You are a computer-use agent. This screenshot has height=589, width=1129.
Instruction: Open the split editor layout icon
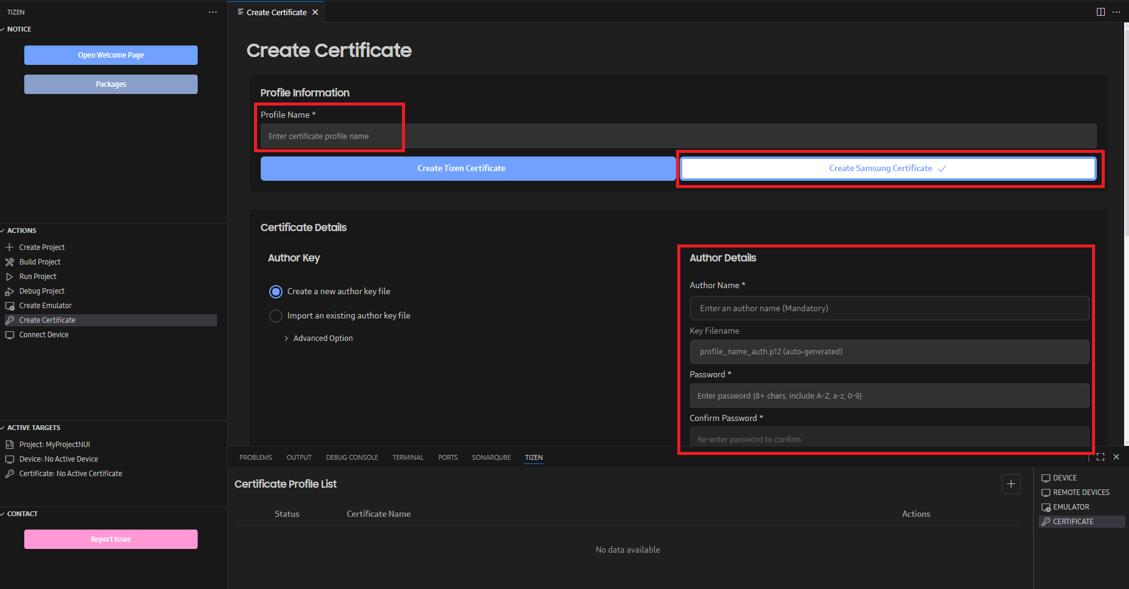pos(1101,12)
